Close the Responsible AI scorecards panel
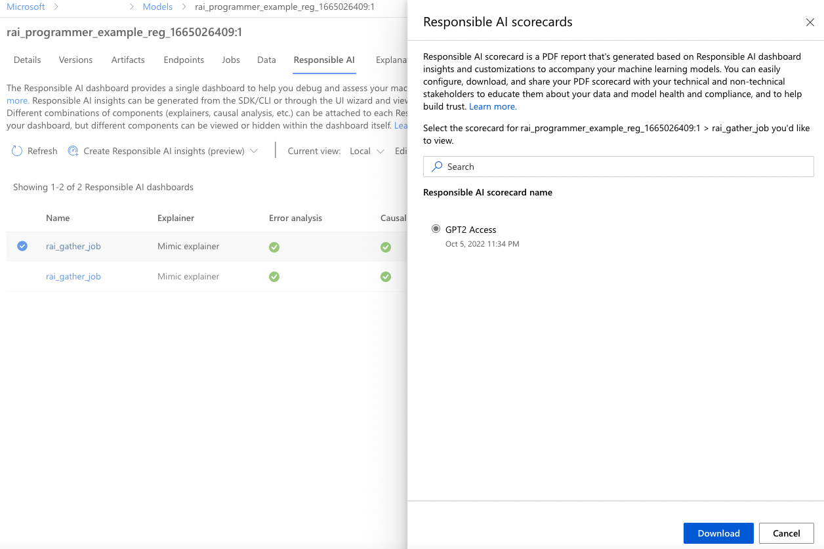Image resolution: width=824 pixels, height=549 pixels. click(x=810, y=22)
